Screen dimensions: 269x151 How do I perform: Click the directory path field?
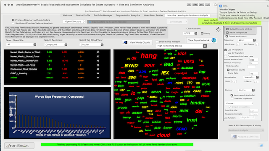pos(119,22)
